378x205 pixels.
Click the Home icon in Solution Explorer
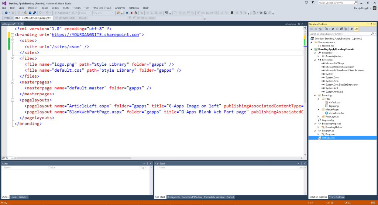click(x=320, y=29)
